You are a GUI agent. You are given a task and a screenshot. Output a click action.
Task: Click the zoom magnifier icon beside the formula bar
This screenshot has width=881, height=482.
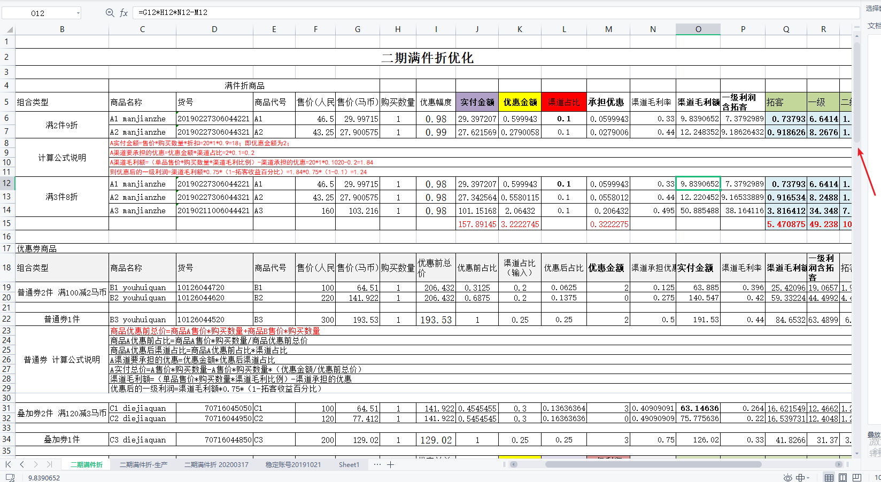click(110, 13)
